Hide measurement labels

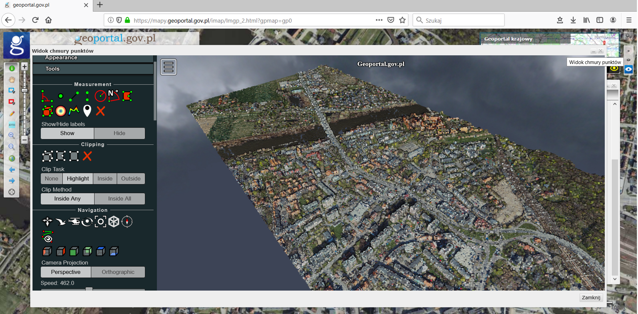(x=119, y=133)
